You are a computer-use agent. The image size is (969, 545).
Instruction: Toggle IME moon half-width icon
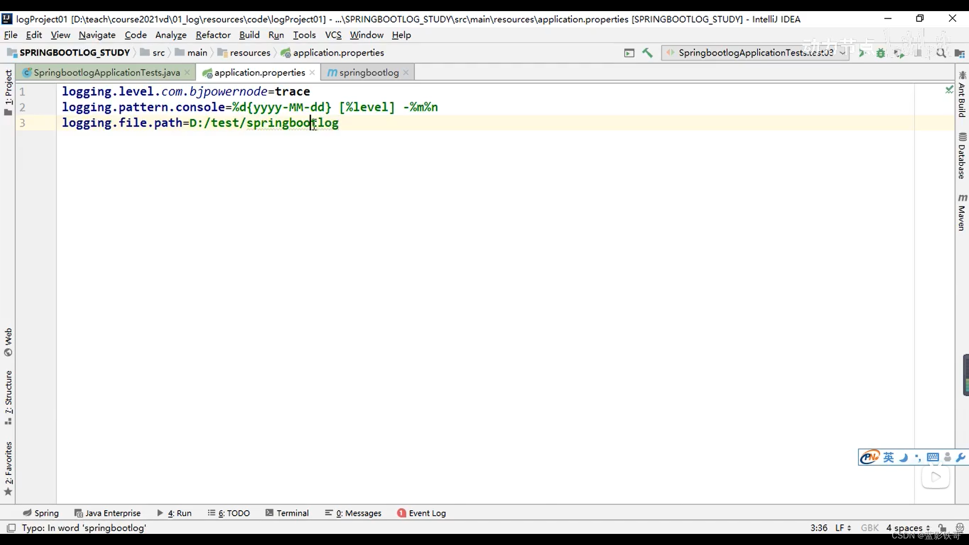click(903, 458)
